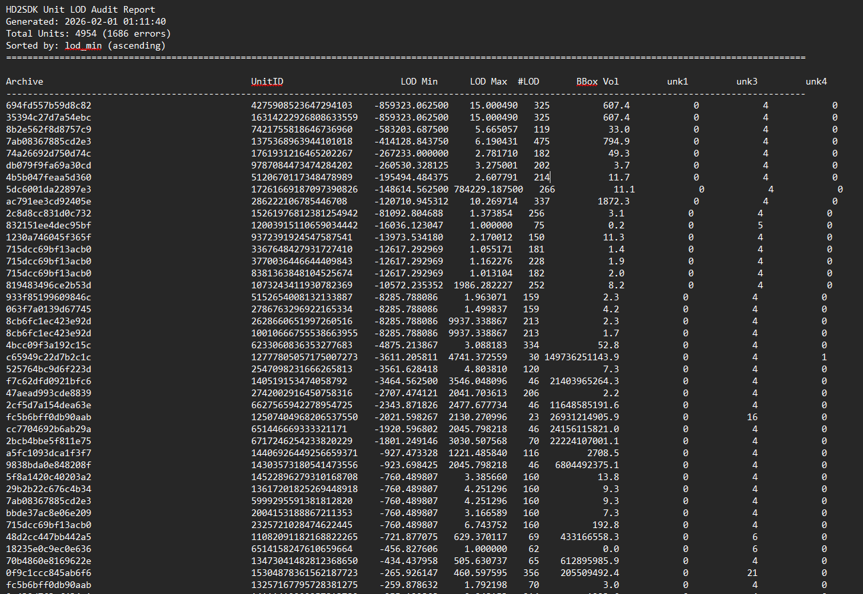The height and width of the screenshot is (594, 863).
Task: Click archive name '29b2b22c676c4b34'
Action: pos(49,489)
